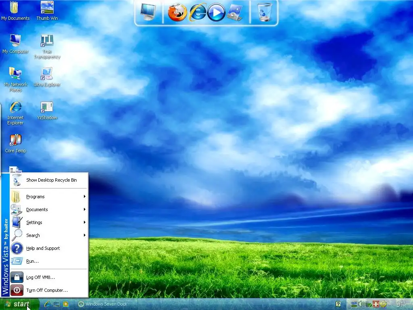Image resolution: width=413 pixels, height=310 pixels.
Task: Click the help question mark on the taskbar
Action: coord(338,304)
